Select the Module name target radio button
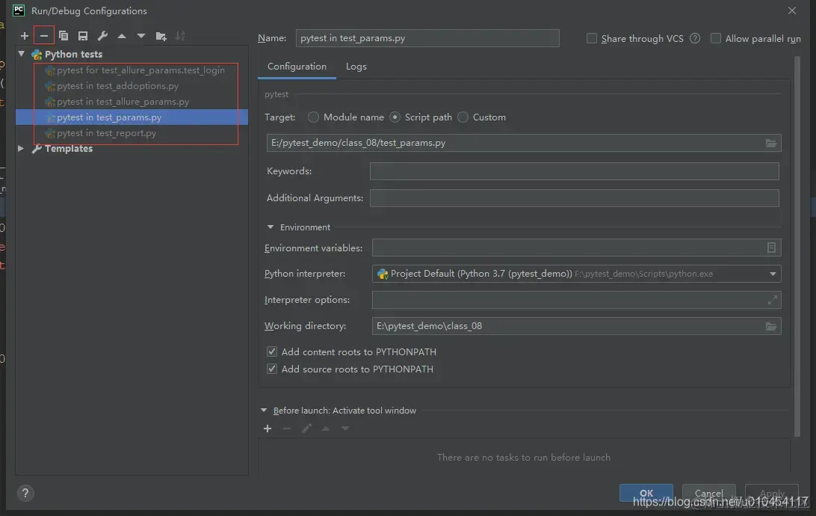Screen dimensions: 816x516 click(x=313, y=117)
